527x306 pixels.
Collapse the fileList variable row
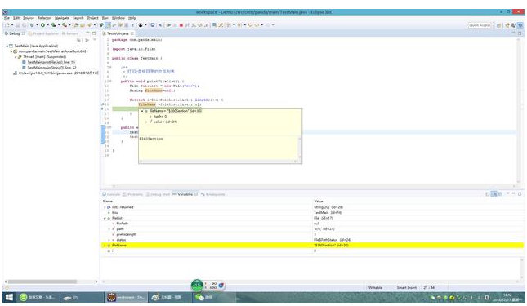(105, 218)
